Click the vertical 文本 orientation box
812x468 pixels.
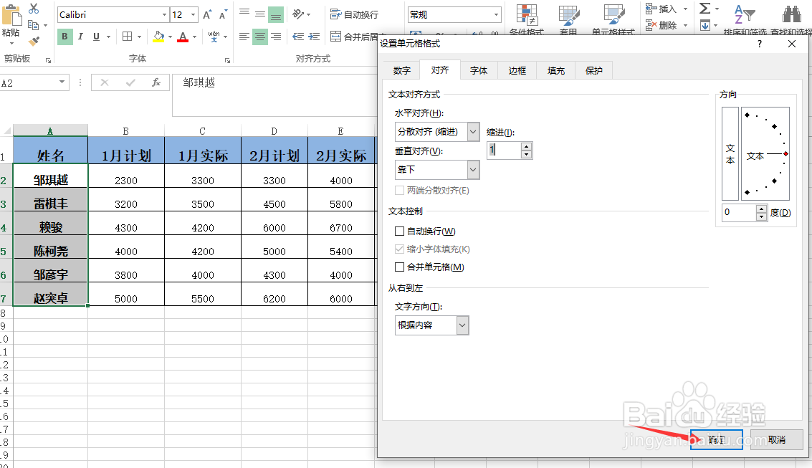click(x=730, y=154)
